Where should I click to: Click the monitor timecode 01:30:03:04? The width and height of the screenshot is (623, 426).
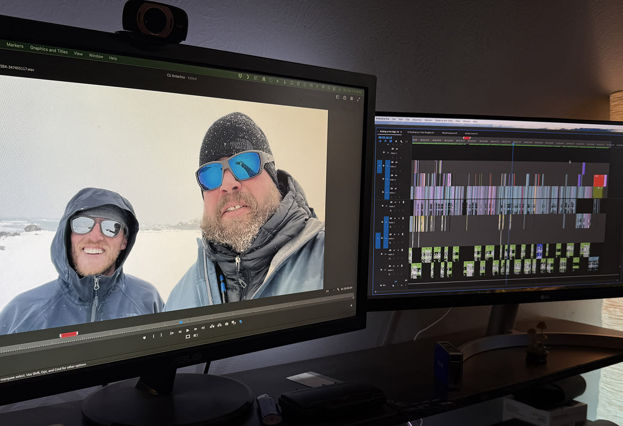(x=346, y=289)
